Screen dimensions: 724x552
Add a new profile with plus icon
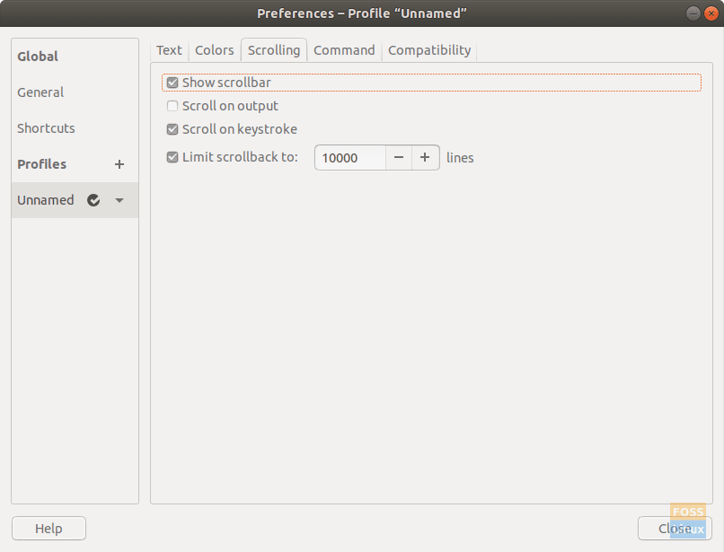pyautogui.click(x=119, y=164)
